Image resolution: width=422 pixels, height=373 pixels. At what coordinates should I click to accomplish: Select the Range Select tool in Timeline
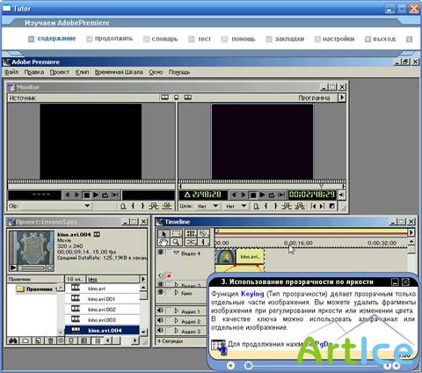click(177, 234)
